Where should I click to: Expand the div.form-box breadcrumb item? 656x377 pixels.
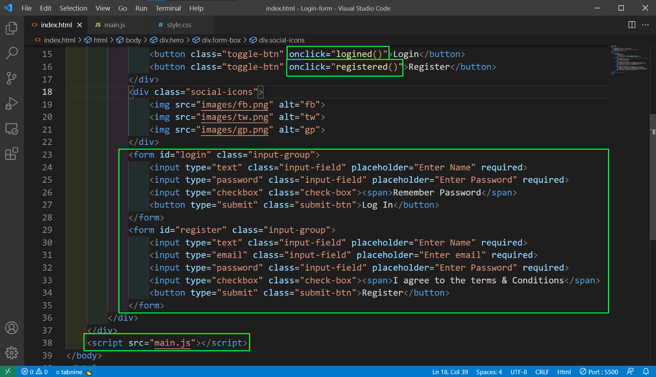tap(216, 40)
